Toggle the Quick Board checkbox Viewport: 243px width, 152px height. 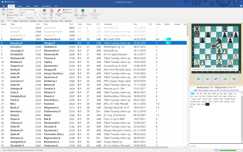(5, 2)
